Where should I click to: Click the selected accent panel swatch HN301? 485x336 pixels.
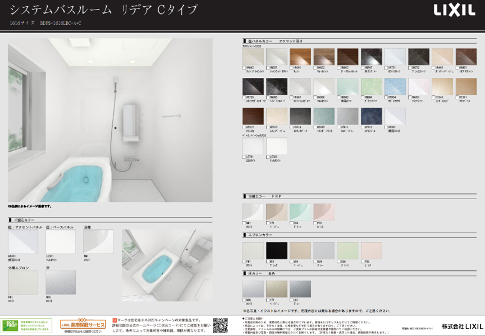point(23,242)
